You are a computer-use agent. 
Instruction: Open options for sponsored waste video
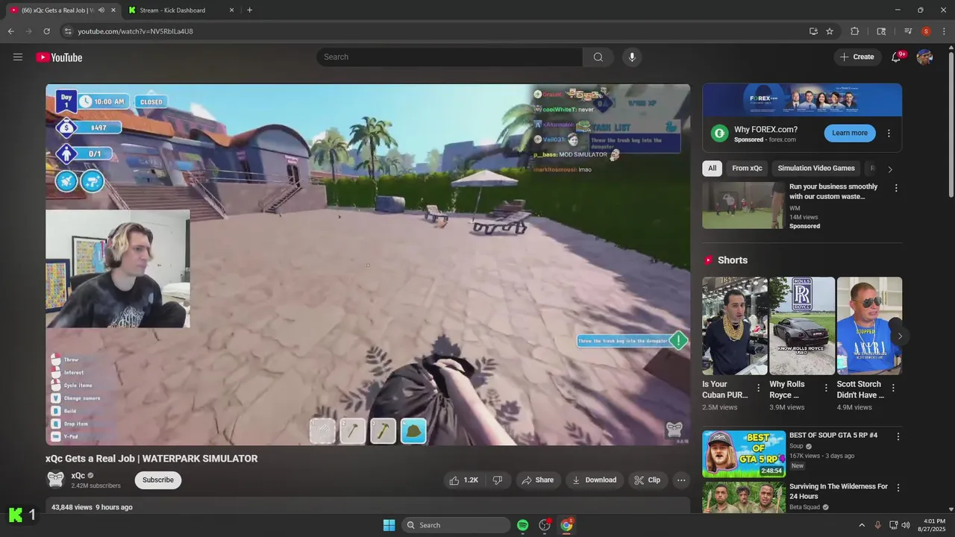tap(896, 188)
